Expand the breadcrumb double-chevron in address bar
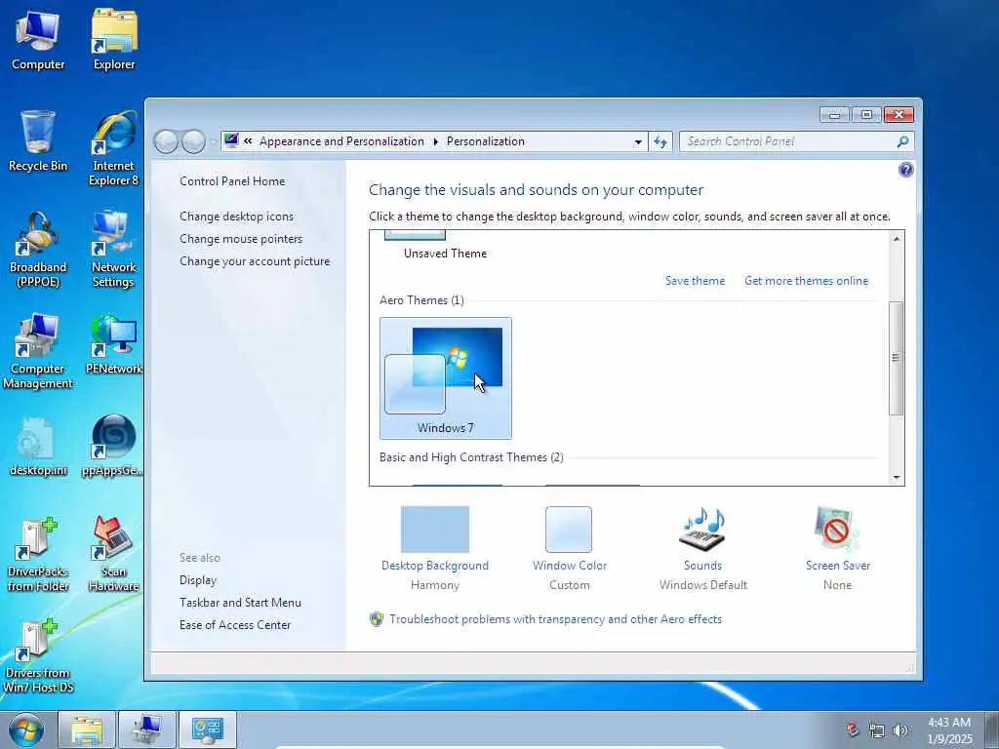 pyautogui.click(x=248, y=141)
